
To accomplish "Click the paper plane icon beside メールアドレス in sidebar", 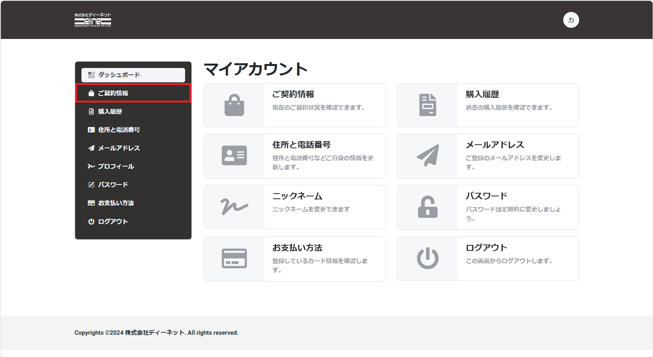I will (91, 148).
